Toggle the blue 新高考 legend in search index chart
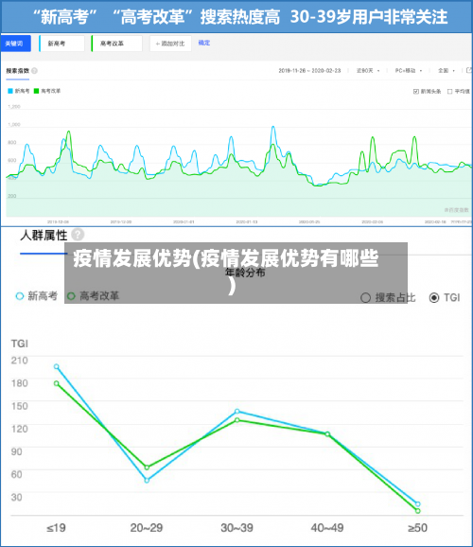473x547 pixels. point(19,91)
